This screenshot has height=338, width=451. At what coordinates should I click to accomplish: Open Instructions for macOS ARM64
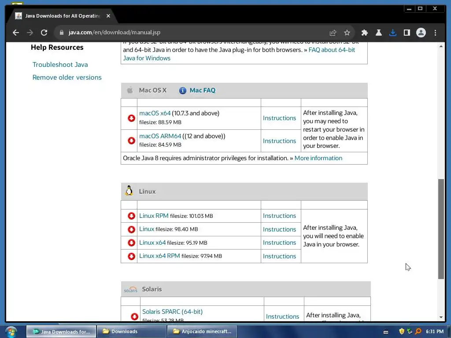279,141
